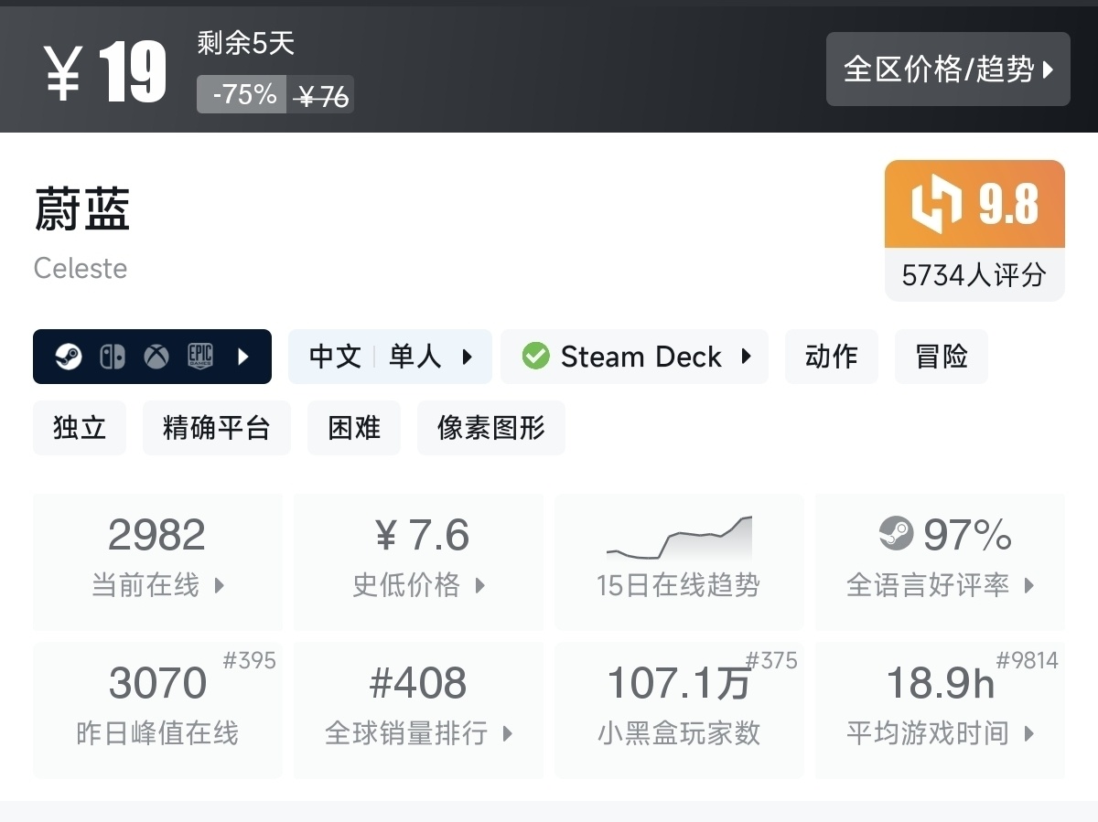Tap the 像素图形 tag
Image resolution: width=1098 pixels, height=822 pixels.
pos(490,428)
